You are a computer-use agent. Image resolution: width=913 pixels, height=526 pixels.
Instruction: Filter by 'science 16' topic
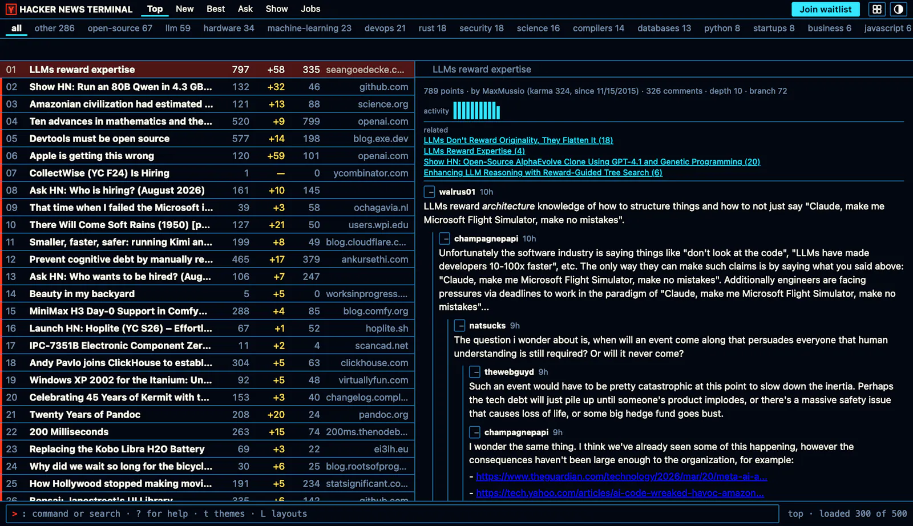[x=538, y=28]
